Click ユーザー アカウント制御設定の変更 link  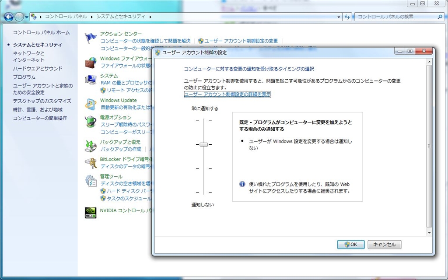(241, 41)
